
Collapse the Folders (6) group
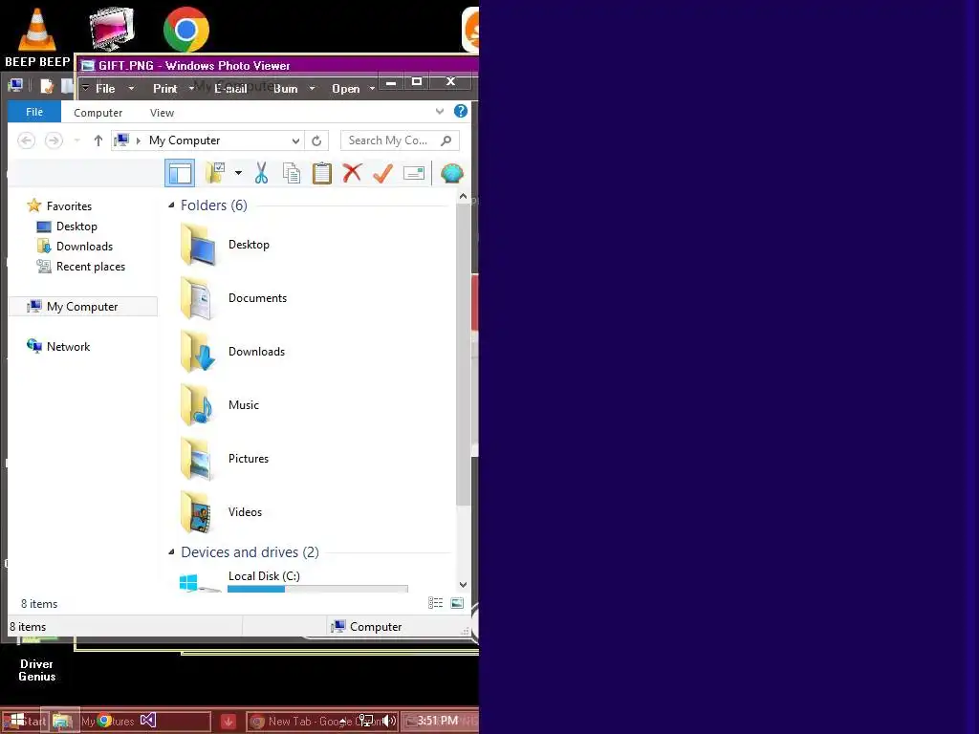pos(171,205)
